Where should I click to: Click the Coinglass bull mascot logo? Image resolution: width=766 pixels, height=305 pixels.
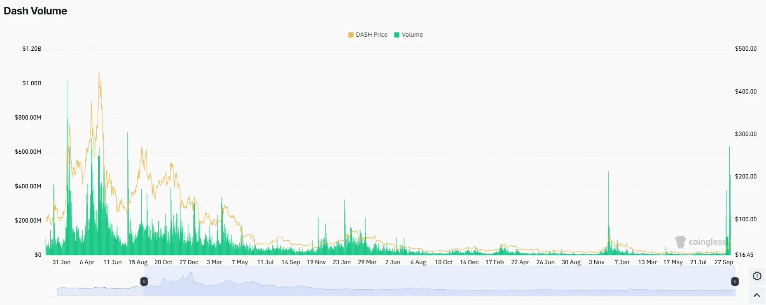coord(680,242)
